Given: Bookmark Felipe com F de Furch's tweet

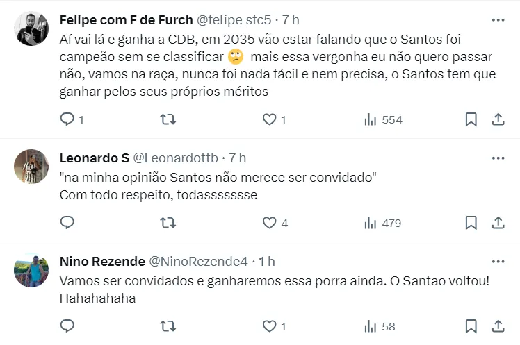Looking at the screenshot, I should click(x=471, y=119).
